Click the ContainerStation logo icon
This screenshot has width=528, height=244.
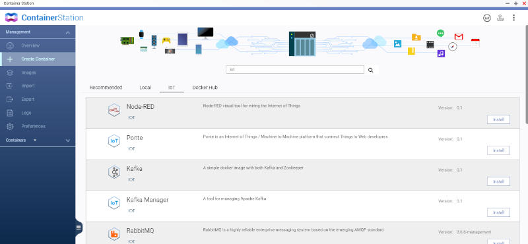point(11,18)
